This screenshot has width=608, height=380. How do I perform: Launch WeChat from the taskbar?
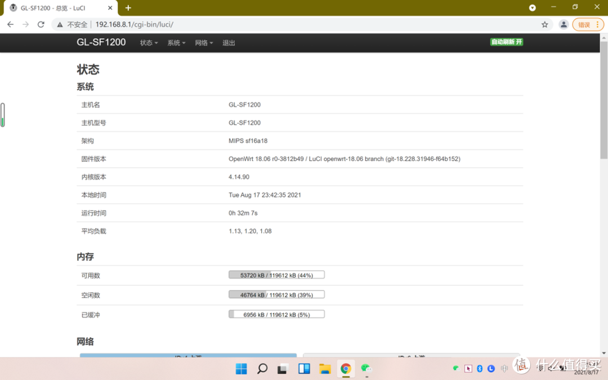point(366,368)
